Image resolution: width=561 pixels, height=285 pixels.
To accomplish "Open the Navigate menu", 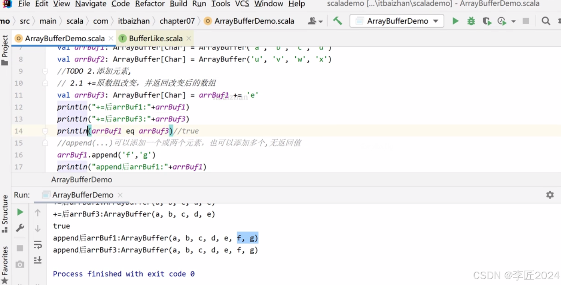I will (x=91, y=4).
